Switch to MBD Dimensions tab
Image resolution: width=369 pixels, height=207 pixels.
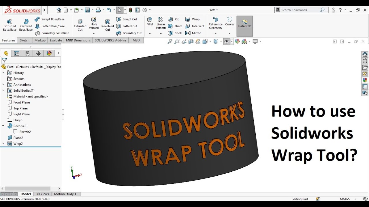[x=78, y=40]
